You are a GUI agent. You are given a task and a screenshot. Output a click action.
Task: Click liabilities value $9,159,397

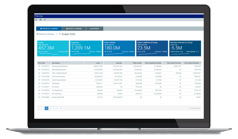pyautogui.click(x=158, y=94)
